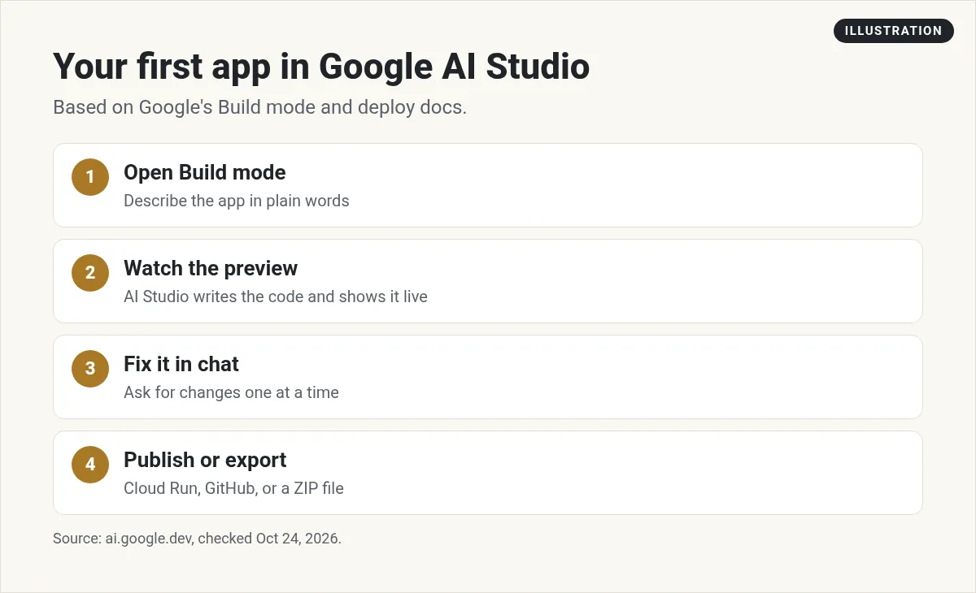The image size is (976, 593).
Task: Click 'Ask for changes one at a time'
Action: 231,392
